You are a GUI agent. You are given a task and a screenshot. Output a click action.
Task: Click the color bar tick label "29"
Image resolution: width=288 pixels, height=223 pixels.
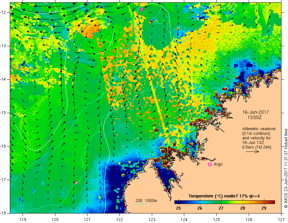click(x=264, y=208)
